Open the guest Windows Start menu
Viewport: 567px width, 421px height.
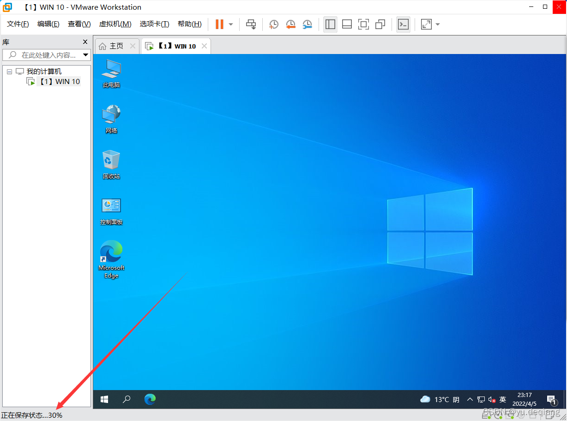(104, 399)
